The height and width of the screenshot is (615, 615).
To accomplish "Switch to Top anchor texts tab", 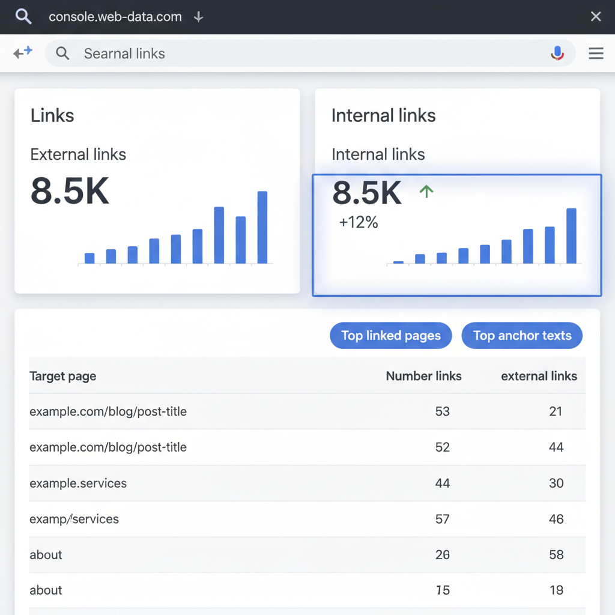I will (522, 336).
